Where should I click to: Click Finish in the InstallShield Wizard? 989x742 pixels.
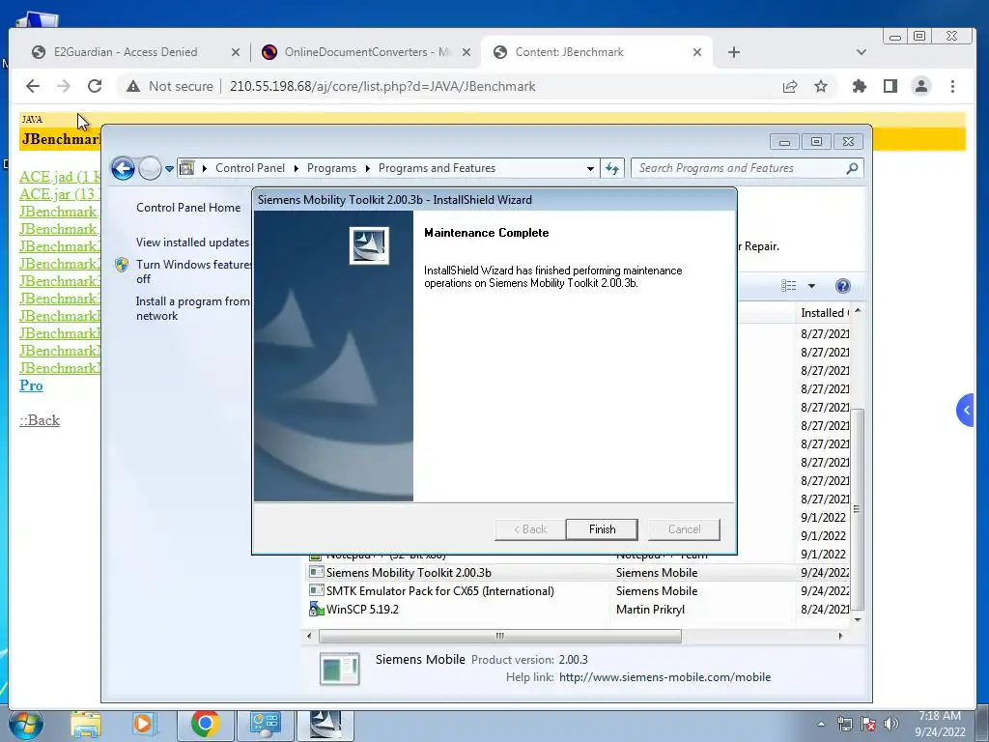pos(602,529)
